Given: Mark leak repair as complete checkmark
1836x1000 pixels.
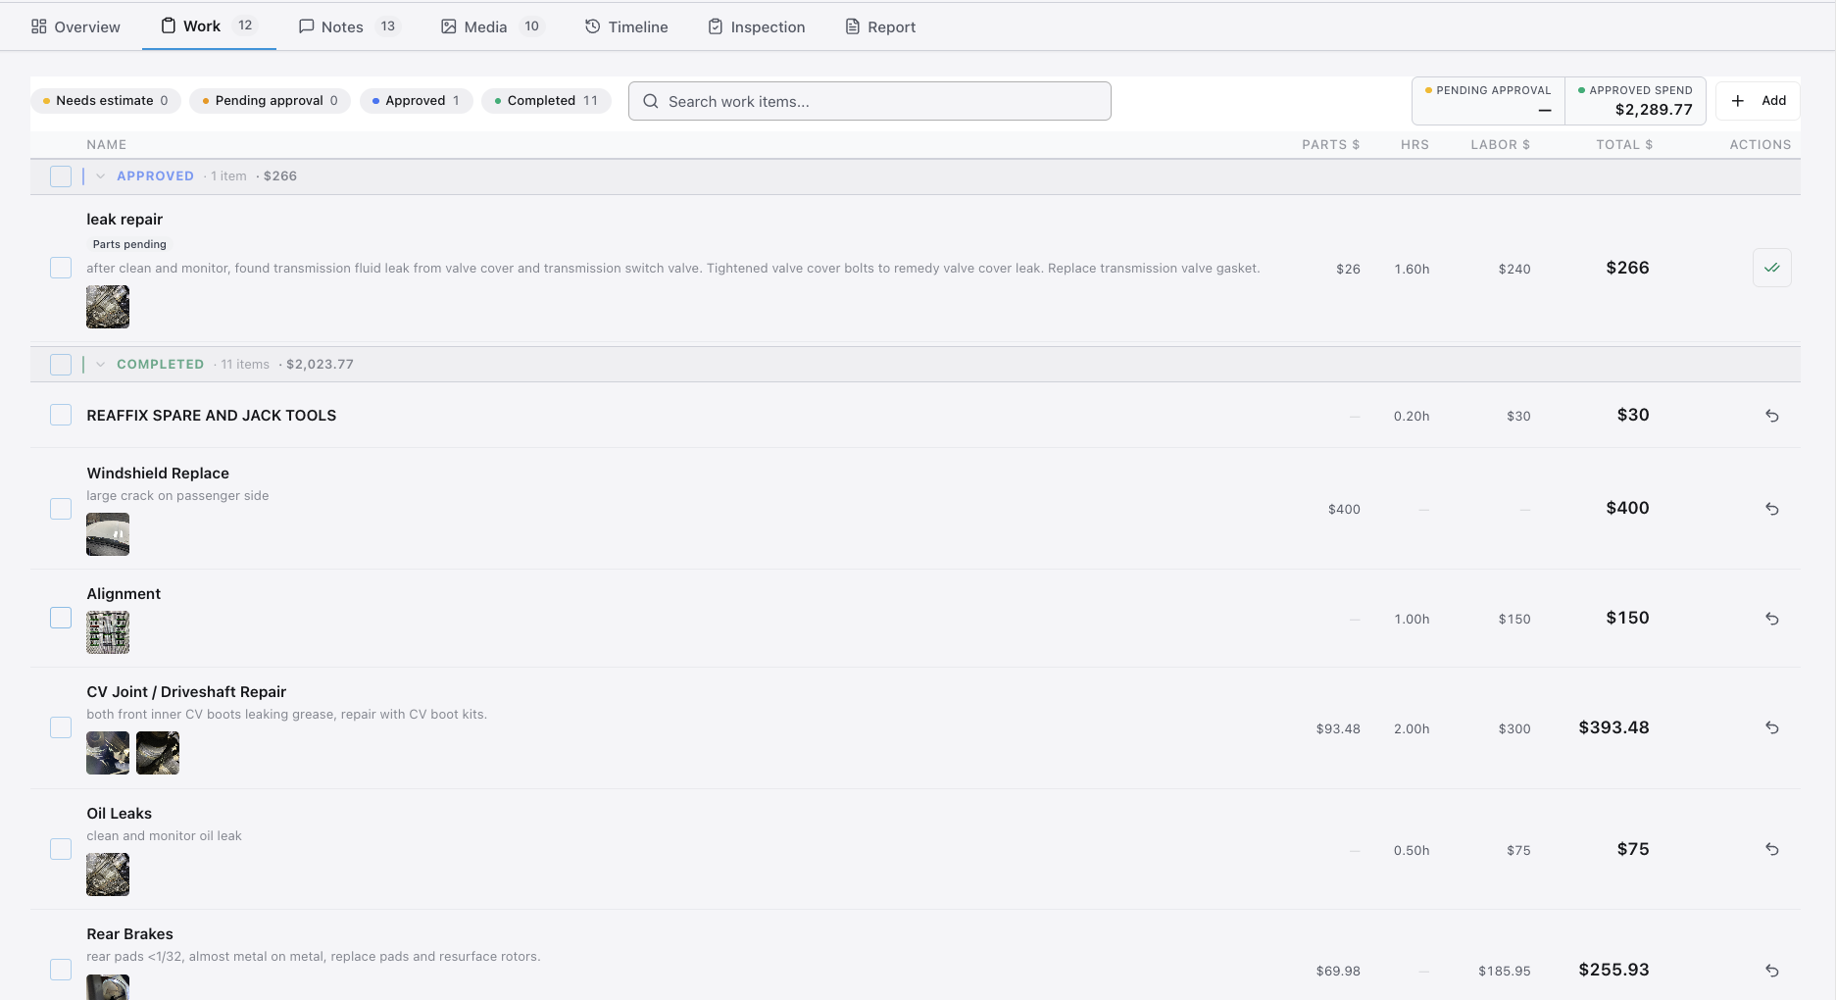Looking at the screenshot, I should [1772, 268].
